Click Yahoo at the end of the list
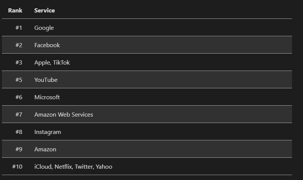This screenshot has width=303, height=180. pos(104,167)
